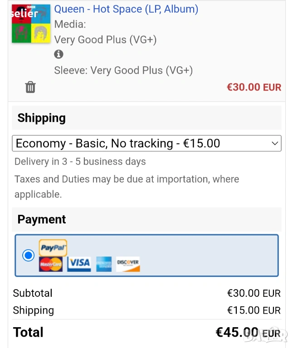
Task: Click the Subtotal €30.00 EUR amount
Action: [x=254, y=294]
